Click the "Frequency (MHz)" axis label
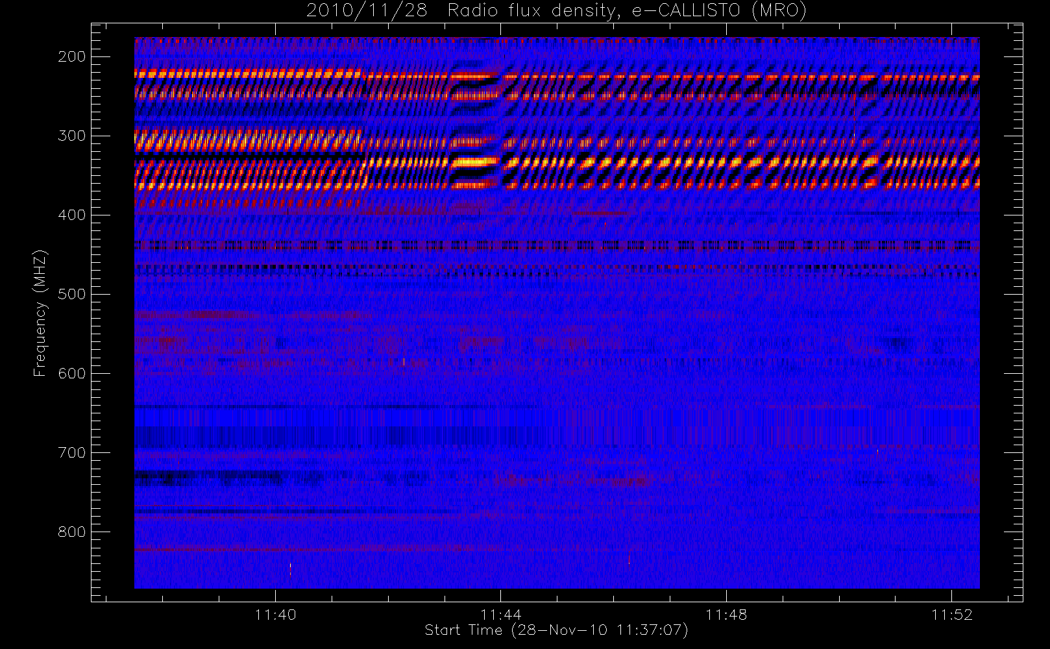 pos(40,313)
